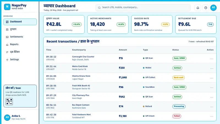This screenshot has width=220, height=124.
Task: Click the +12.4% badge on भुगतान Value
Action: (77, 25)
